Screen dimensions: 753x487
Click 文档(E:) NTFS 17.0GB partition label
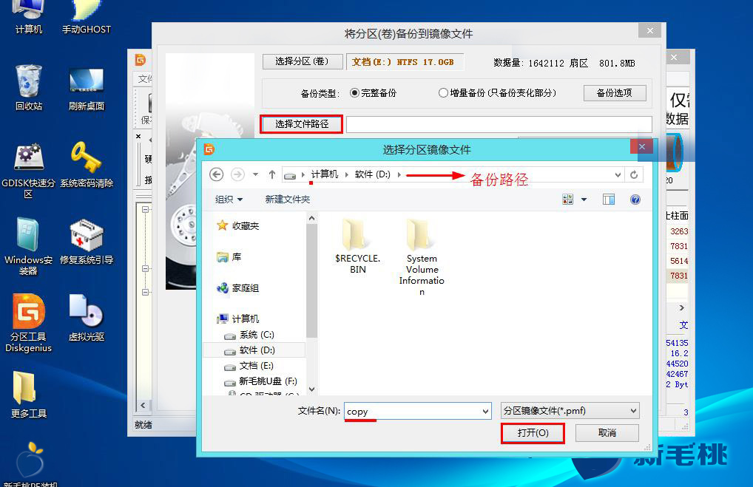tap(405, 62)
